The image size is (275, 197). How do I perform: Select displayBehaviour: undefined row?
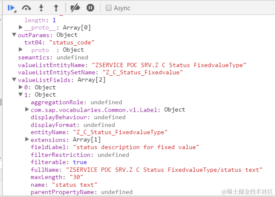[x=78, y=117]
